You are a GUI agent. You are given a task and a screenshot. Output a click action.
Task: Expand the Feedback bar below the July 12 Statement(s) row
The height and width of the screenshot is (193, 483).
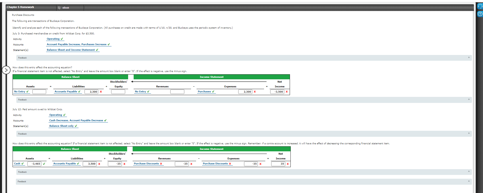[x=244, y=134]
